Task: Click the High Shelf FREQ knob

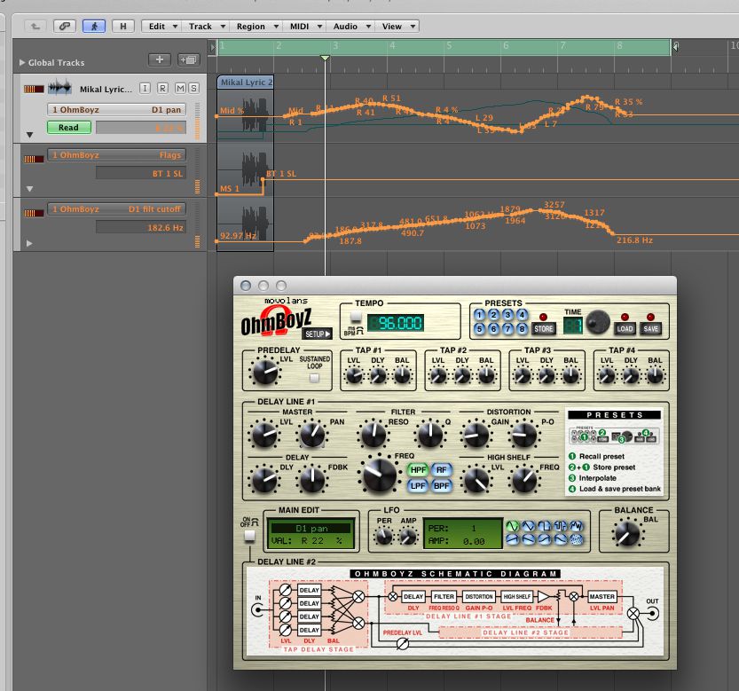Action: 523,479
